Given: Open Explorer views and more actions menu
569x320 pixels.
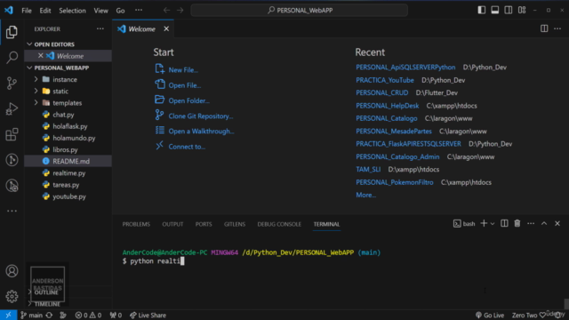Looking at the screenshot, I should 100,28.
